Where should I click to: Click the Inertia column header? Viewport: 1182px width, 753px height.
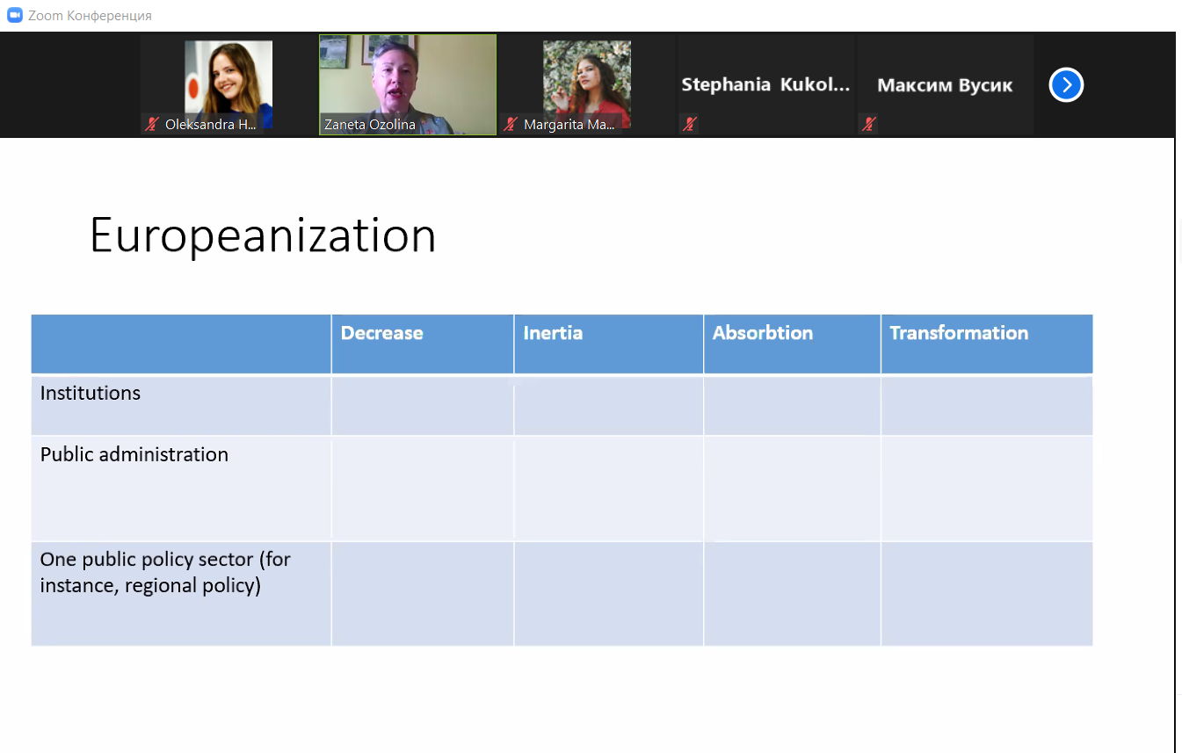click(553, 333)
